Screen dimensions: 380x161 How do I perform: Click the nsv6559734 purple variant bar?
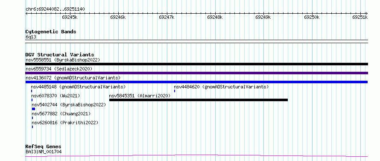(196, 73)
